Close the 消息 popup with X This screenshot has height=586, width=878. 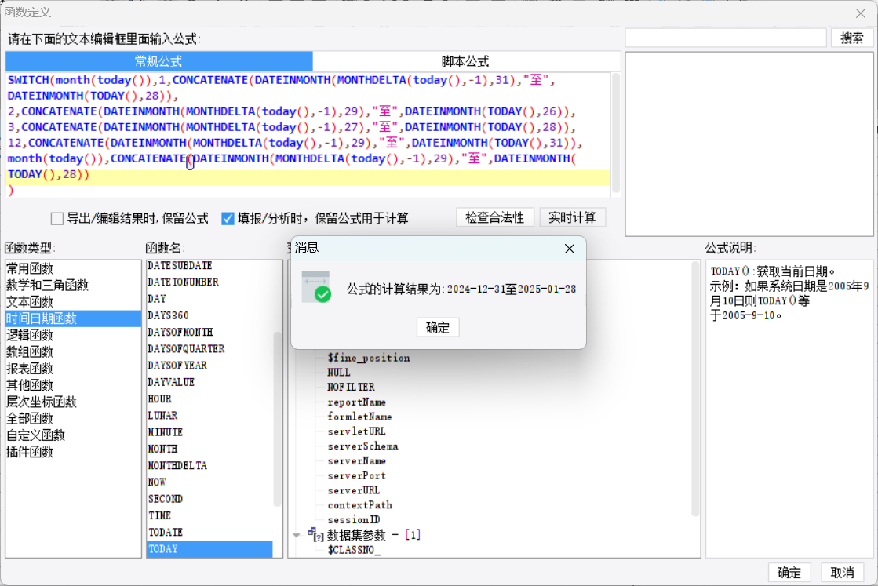(570, 249)
